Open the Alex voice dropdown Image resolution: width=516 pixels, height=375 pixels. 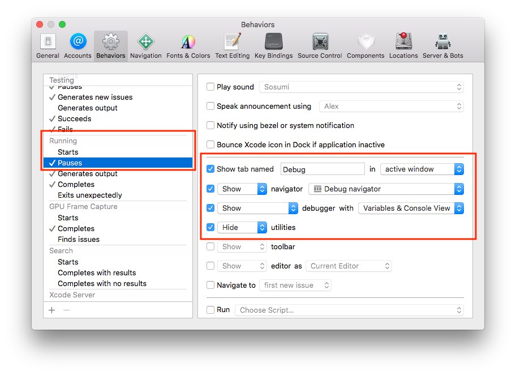point(392,106)
